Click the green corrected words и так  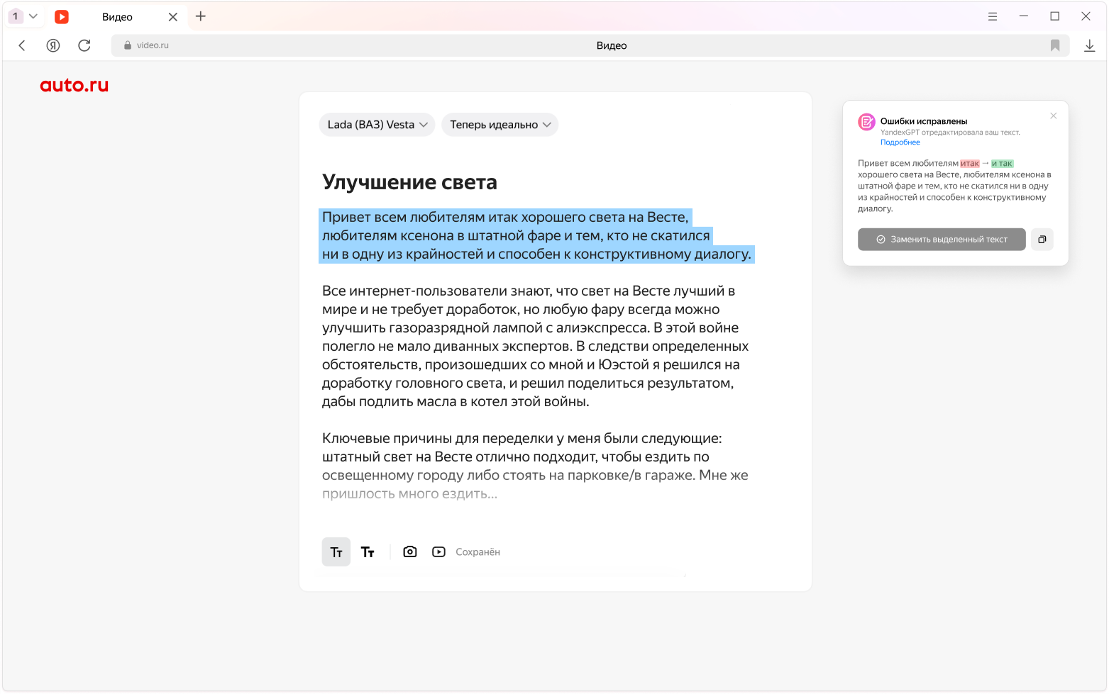1003,164
